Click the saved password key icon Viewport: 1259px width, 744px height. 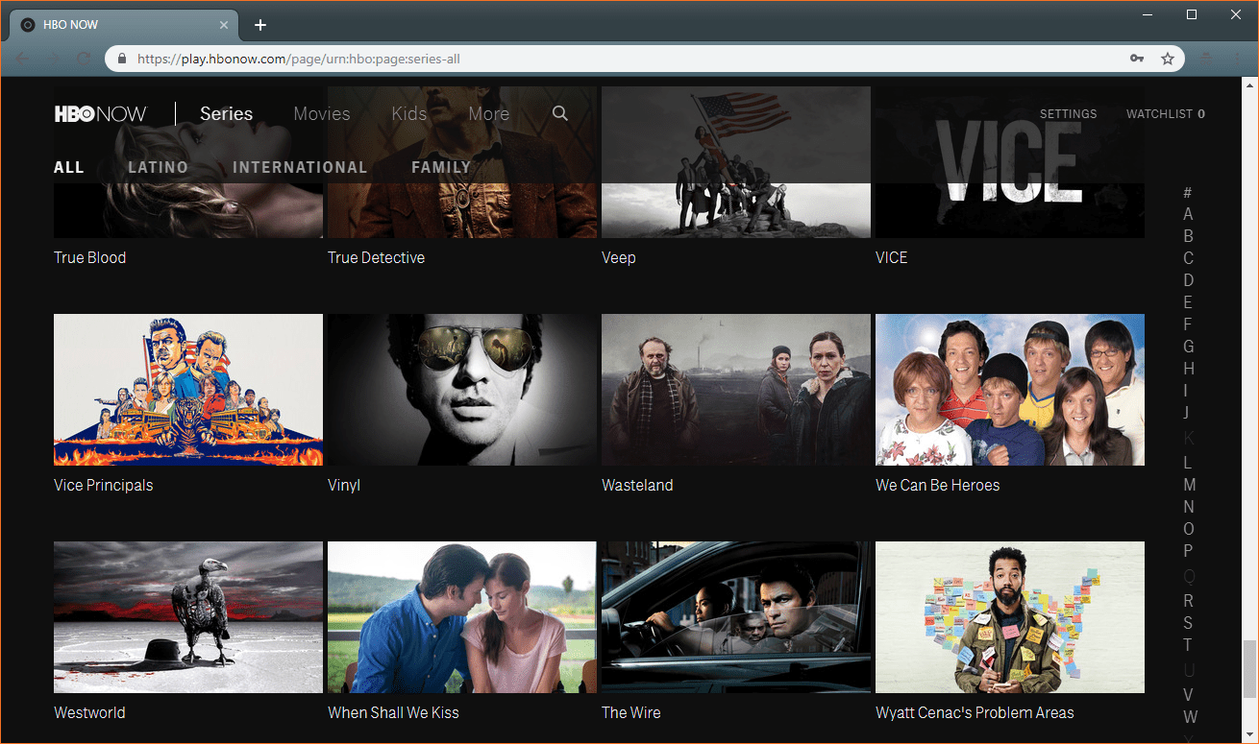(1137, 59)
